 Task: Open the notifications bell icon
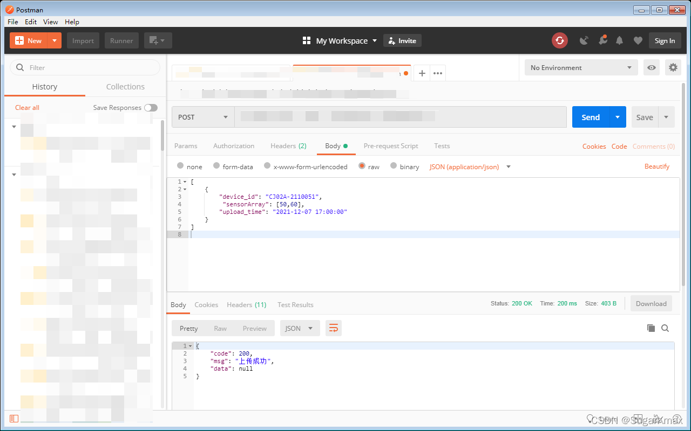tap(620, 40)
